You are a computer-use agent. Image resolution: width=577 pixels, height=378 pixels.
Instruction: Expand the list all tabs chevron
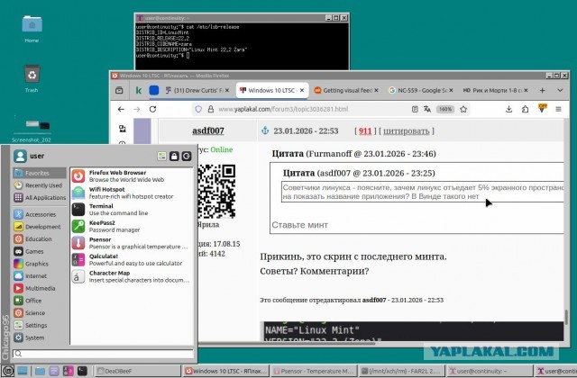pyautogui.click(x=560, y=90)
